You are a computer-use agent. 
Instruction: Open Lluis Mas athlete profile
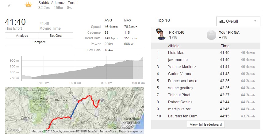click(x=176, y=53)
